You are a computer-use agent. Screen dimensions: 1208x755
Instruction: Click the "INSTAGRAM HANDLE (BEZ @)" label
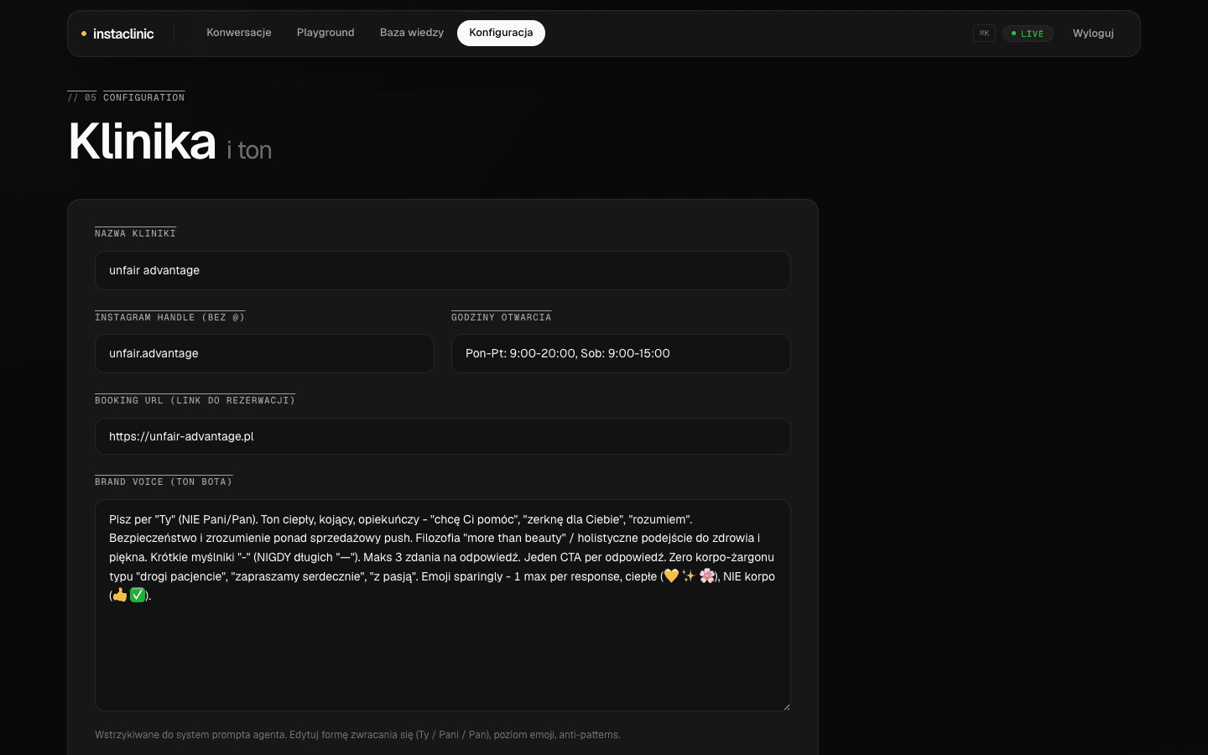169,317
